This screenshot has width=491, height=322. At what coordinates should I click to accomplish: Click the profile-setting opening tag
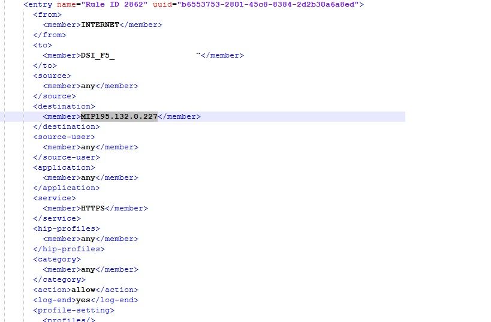[x=74, y=310]
